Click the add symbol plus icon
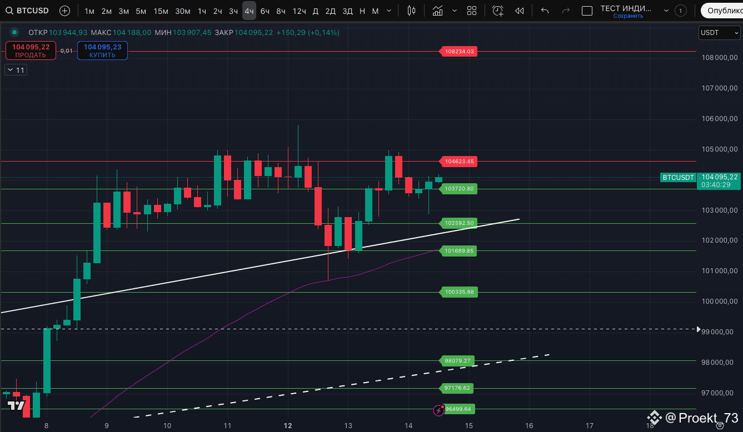The width and height of the screenshot is (743, 432). (x=64, y=10)
